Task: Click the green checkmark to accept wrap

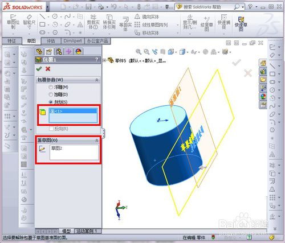Action: pyautogui.click(x=39, y=69)
